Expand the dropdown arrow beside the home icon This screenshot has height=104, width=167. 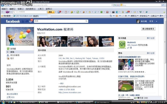(114, 16)
